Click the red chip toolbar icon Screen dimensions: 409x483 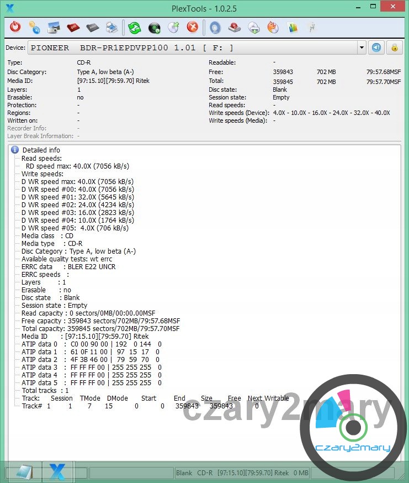point(73,27)
